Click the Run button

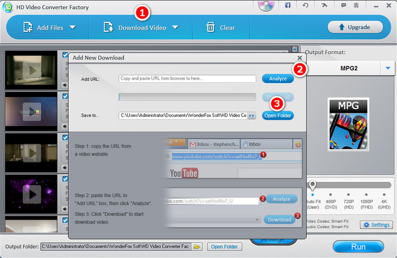coord(358,247)
